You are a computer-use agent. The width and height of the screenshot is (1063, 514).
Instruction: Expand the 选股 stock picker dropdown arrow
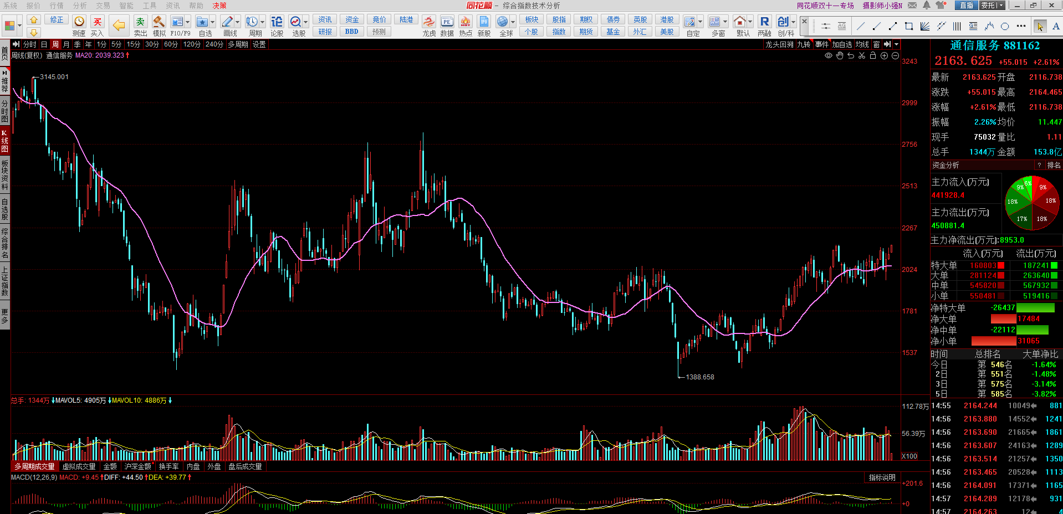pos(305,22)
